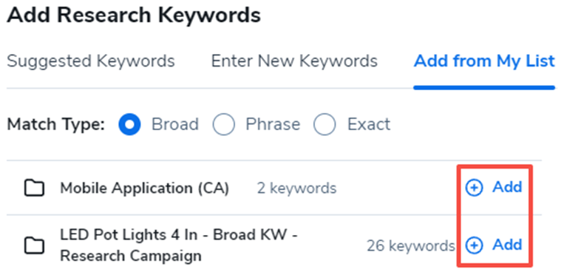Click the 2 keywords count label
The image size is (564, 272).
[x=296, y=188]
